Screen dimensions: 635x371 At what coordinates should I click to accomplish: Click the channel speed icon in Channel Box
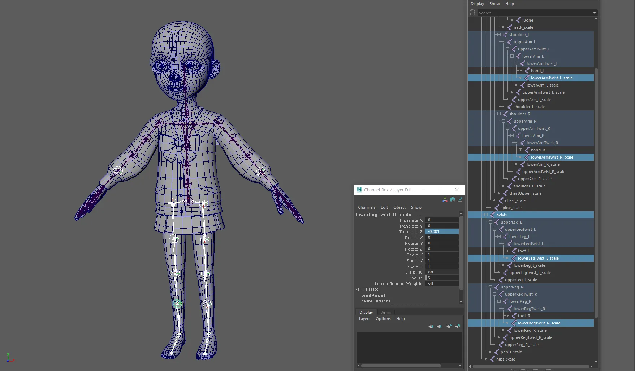[453, 200]
